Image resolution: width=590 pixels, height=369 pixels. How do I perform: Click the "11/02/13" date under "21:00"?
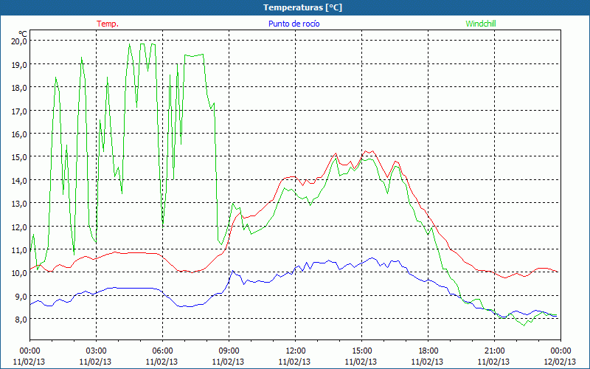tap(493, 362)
